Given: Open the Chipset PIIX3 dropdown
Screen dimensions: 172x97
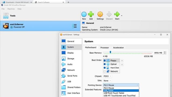Looking at the screenshot, I should tap(107, 76).
